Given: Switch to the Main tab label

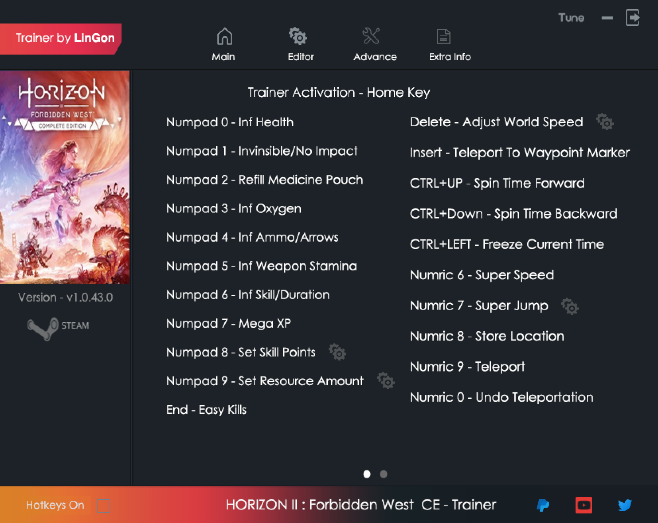Looking at the screenshot, I should (223, 57).
